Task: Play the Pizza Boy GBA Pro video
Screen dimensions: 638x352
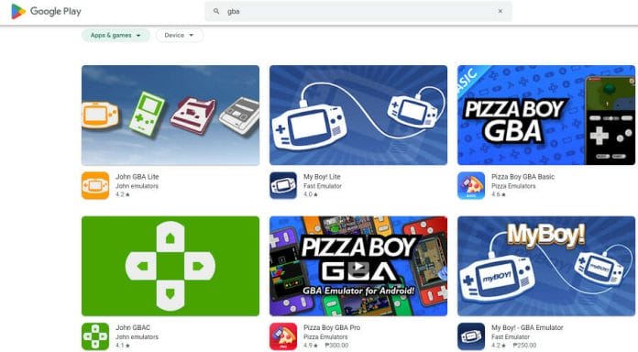Action: tap(358, 267)
